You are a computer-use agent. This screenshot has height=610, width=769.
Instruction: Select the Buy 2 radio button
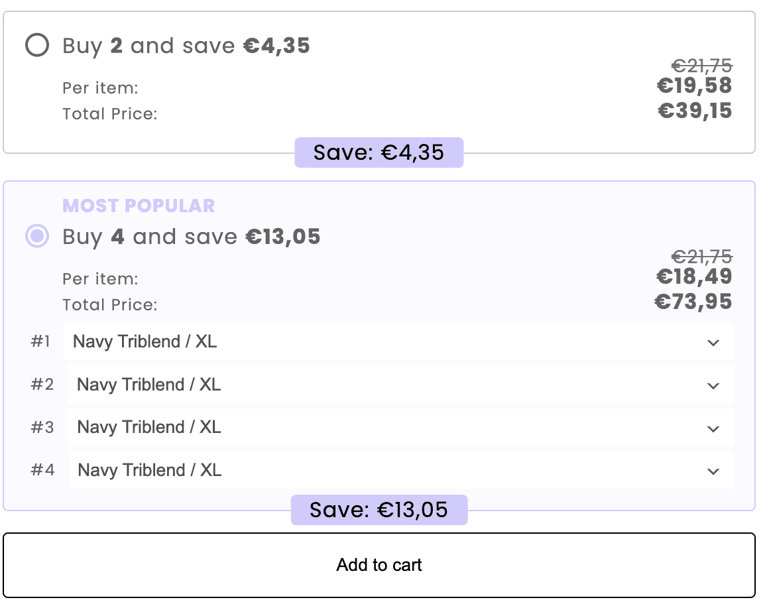pos(37,46)
